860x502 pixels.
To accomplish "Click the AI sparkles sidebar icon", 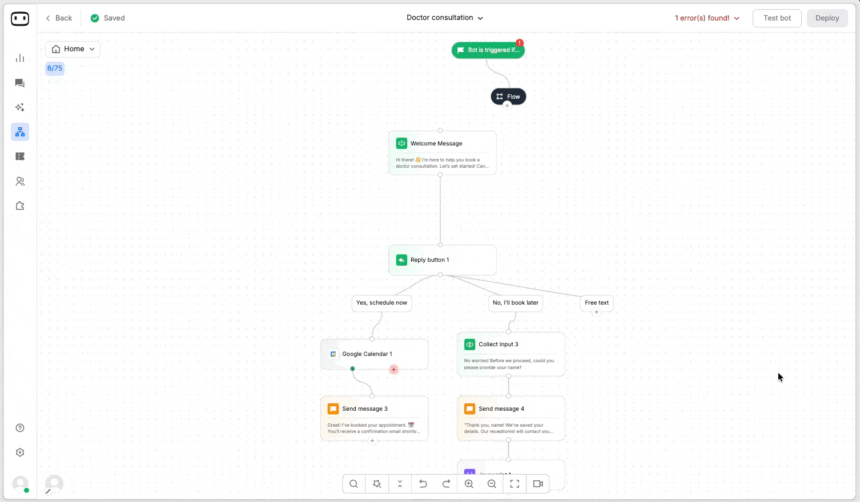I will 20,108.
